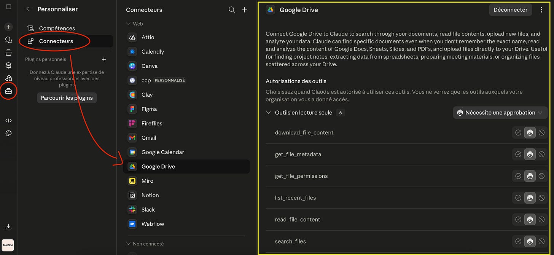The width and height of the screenshot is (554, 255).
Task: Always allow search_files tool
Action: (518, 241)
